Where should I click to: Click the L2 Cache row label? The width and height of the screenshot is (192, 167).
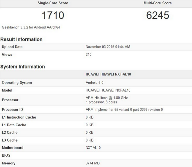(10, 132)
